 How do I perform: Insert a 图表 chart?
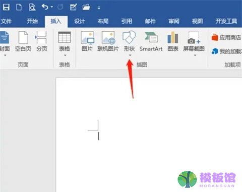[x=173, y=41]
